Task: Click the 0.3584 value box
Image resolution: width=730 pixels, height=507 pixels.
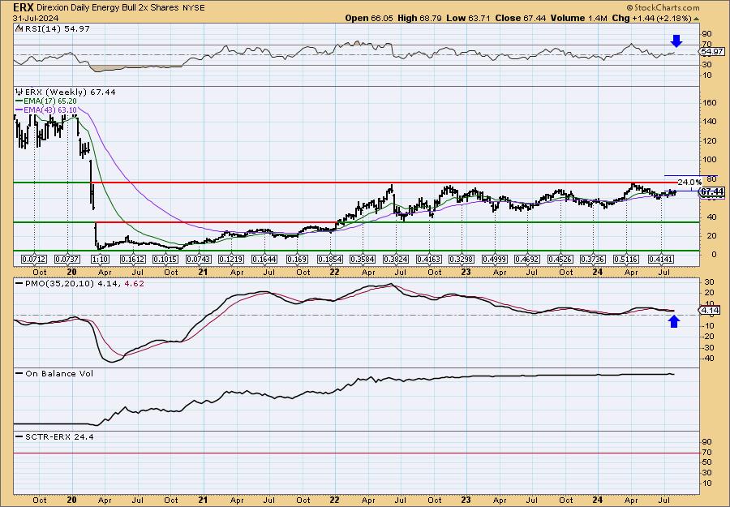Action: tap(363, 259)
